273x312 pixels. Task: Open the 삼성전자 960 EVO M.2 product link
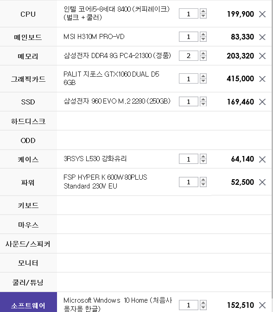tap(117, 101)
